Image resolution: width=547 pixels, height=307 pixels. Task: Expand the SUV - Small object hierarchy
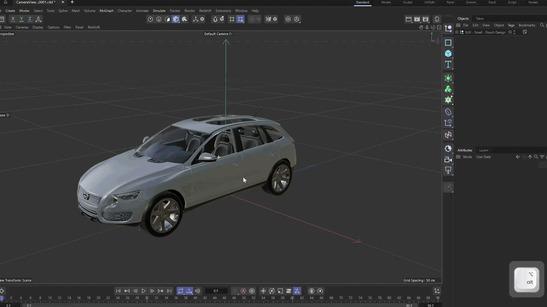(458, 32)
